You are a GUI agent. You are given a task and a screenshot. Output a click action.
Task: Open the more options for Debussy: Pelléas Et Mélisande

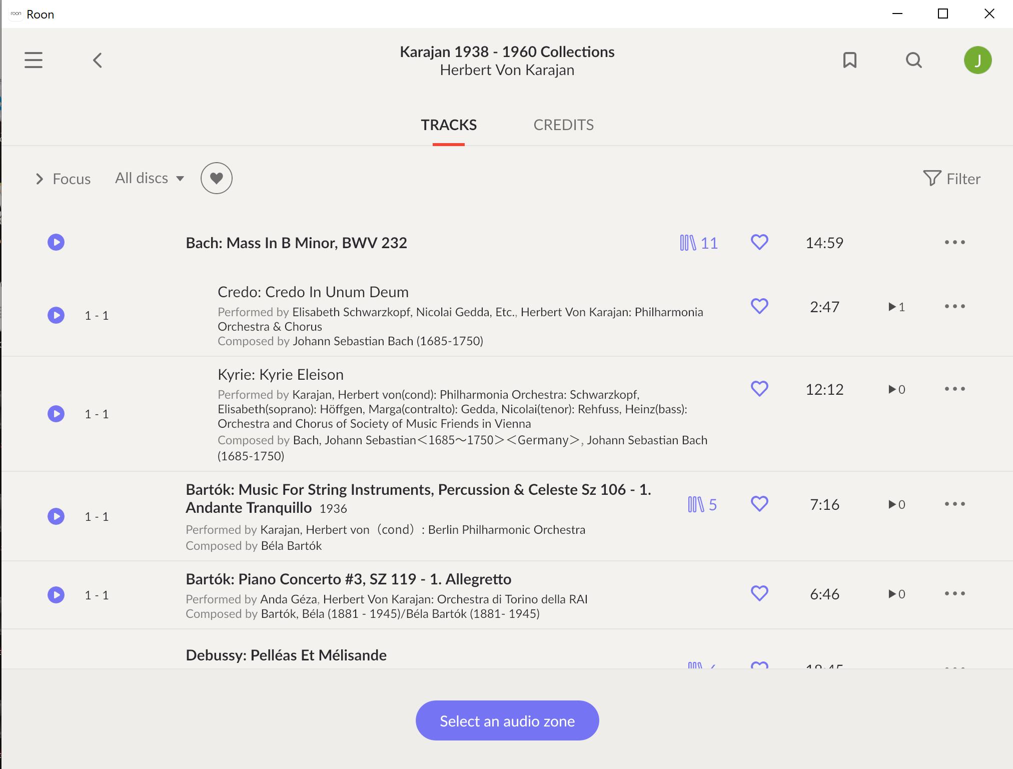(955, 667)
